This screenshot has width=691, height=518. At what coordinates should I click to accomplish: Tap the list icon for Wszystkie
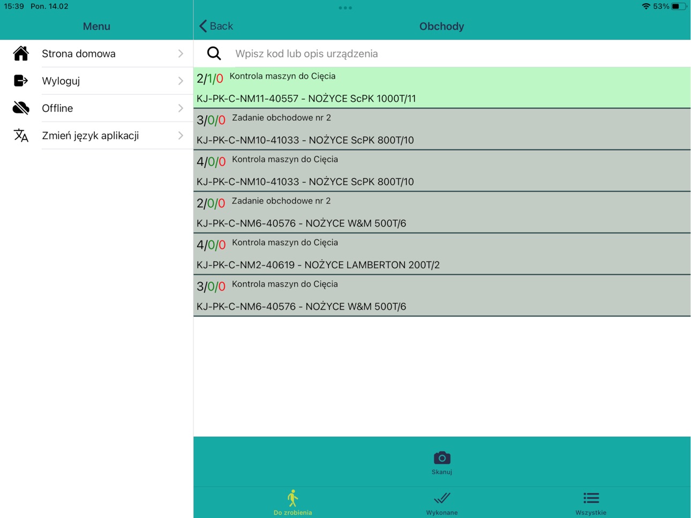(x=591, y=498)
